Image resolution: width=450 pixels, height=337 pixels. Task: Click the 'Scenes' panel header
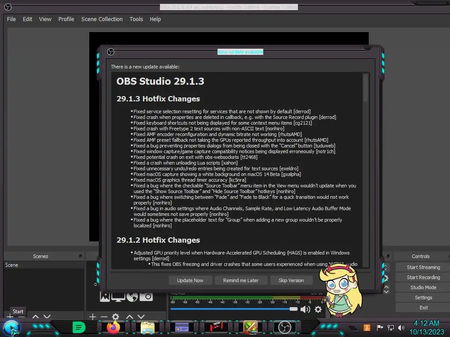[40, 256]
